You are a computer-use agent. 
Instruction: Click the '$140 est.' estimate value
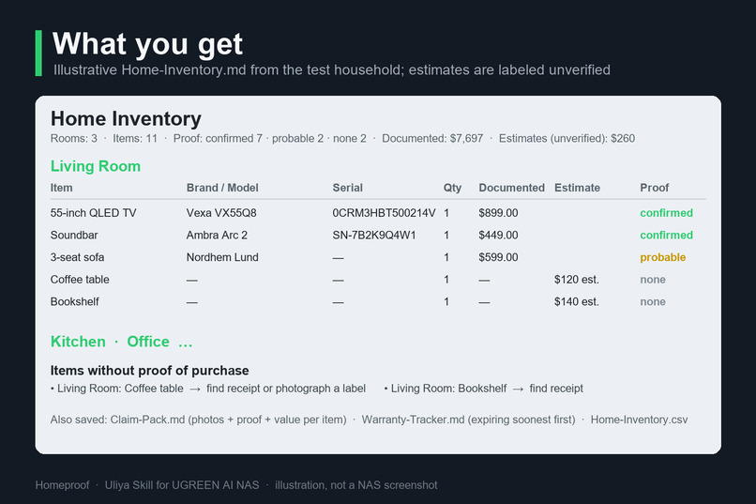(x=577, y=301)
